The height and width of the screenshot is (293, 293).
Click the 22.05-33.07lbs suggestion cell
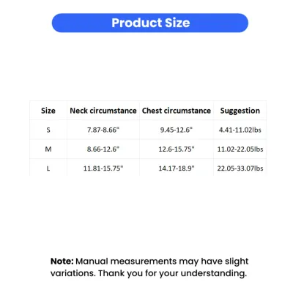point(240,168)
